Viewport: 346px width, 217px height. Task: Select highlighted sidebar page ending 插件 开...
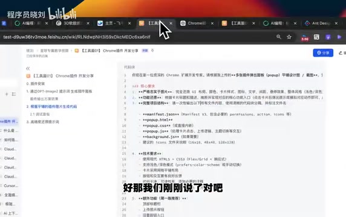[x=9, y=121]
